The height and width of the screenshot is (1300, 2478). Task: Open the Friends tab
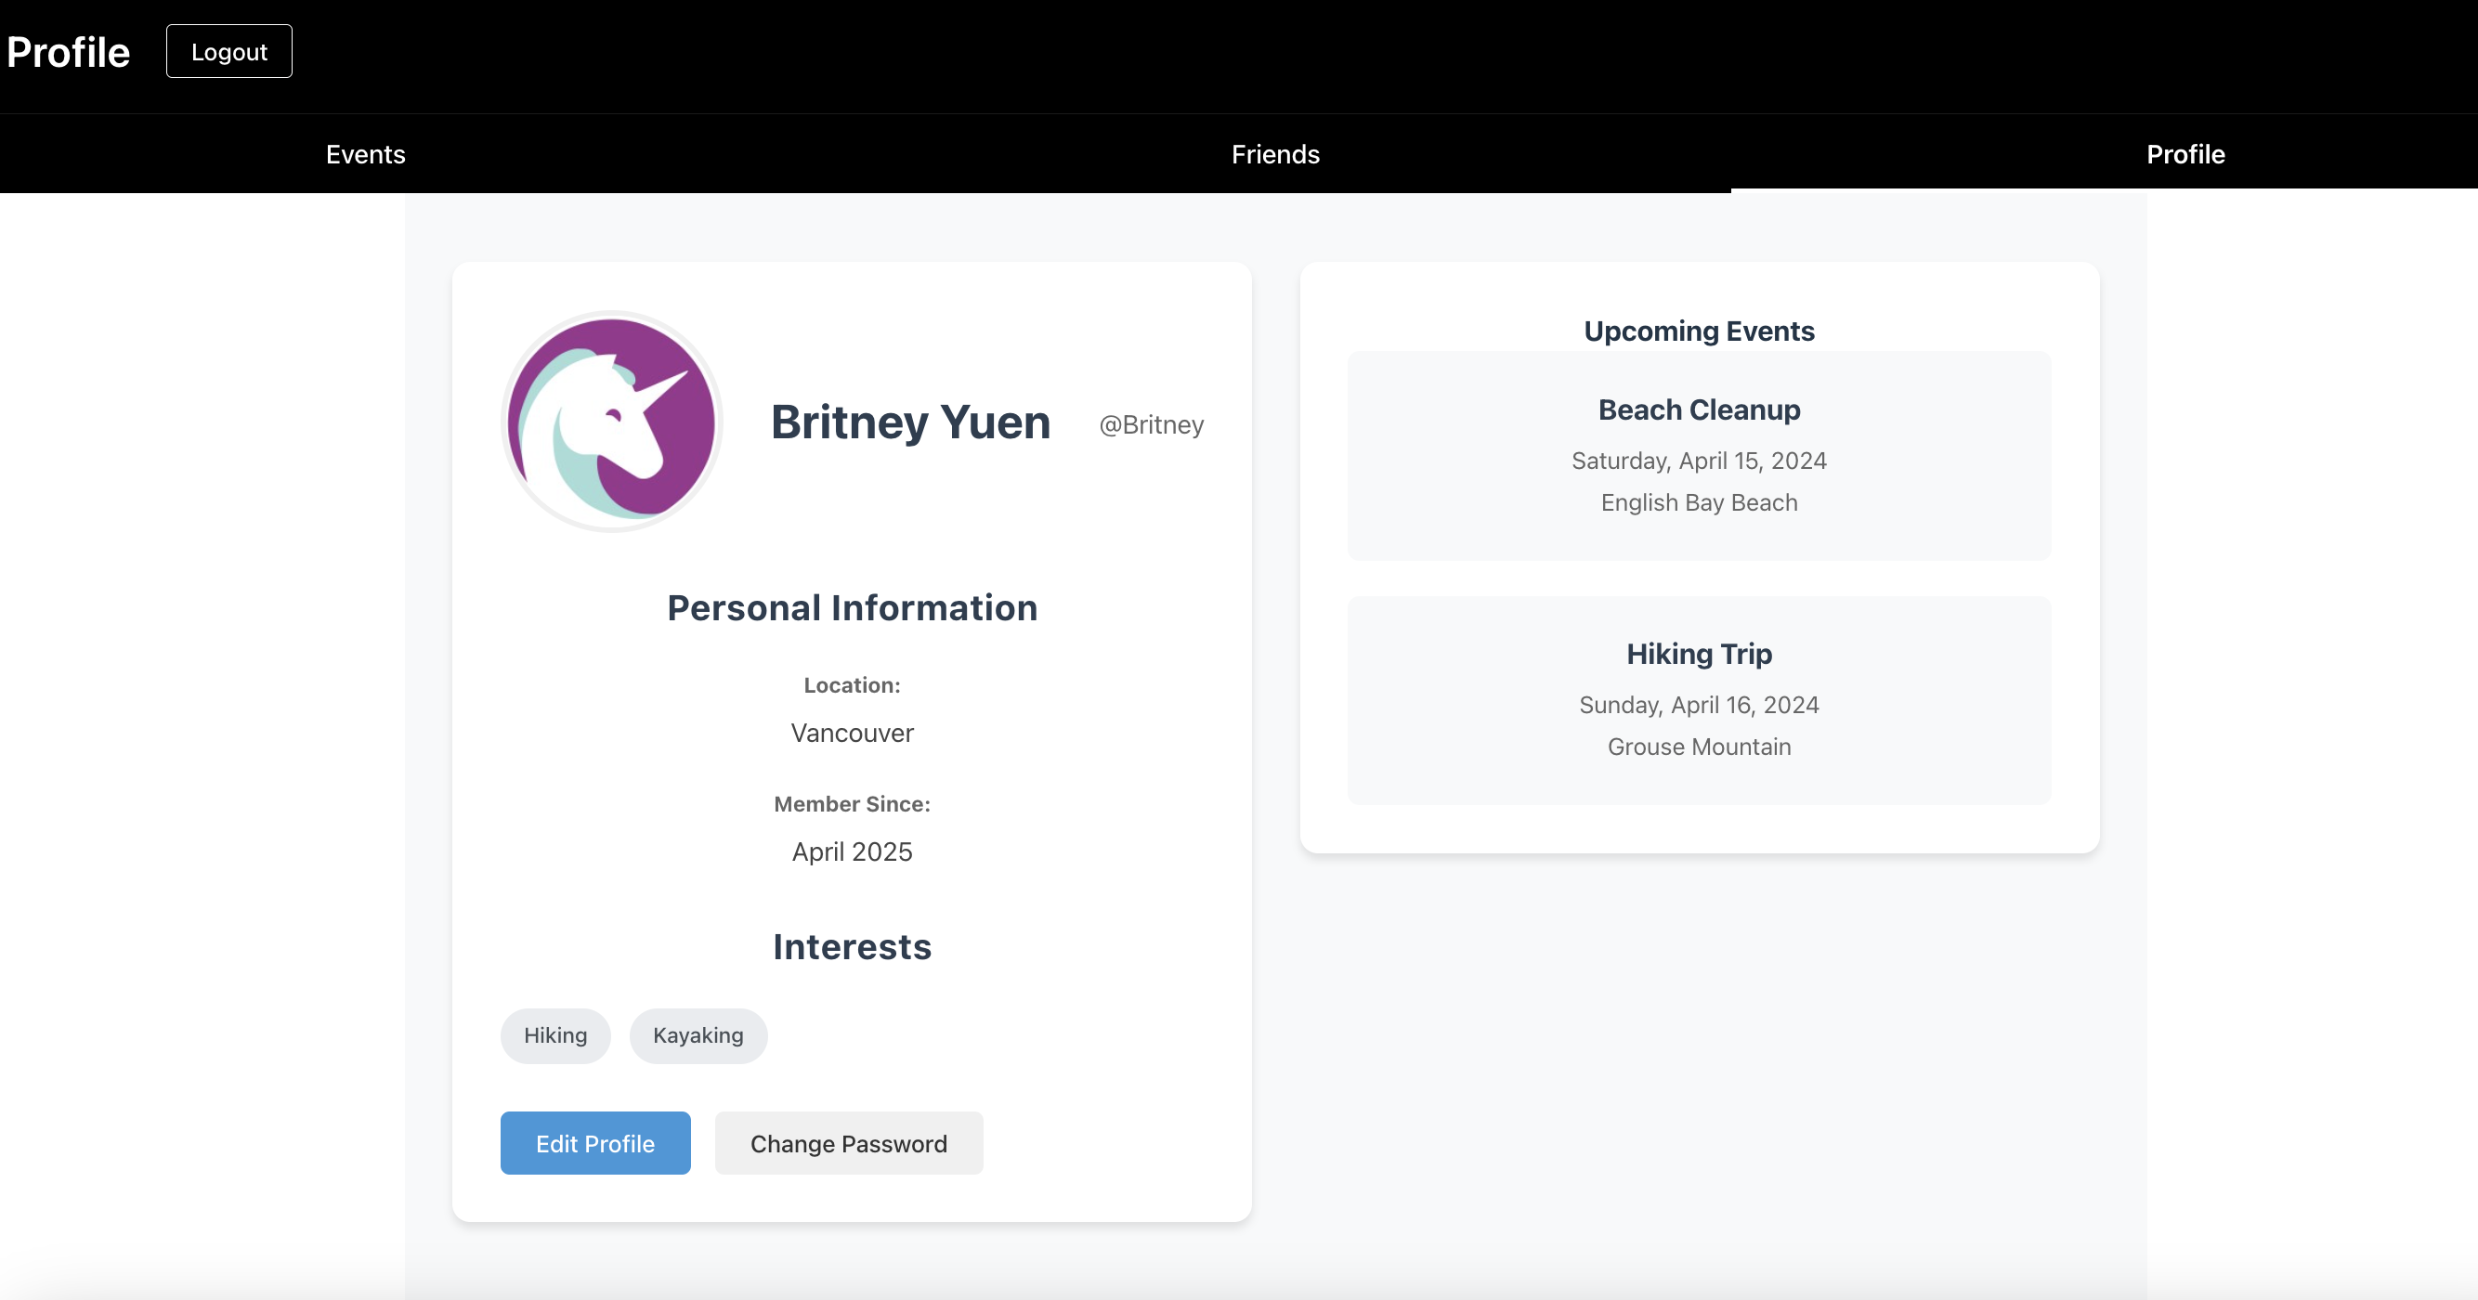1274,154
